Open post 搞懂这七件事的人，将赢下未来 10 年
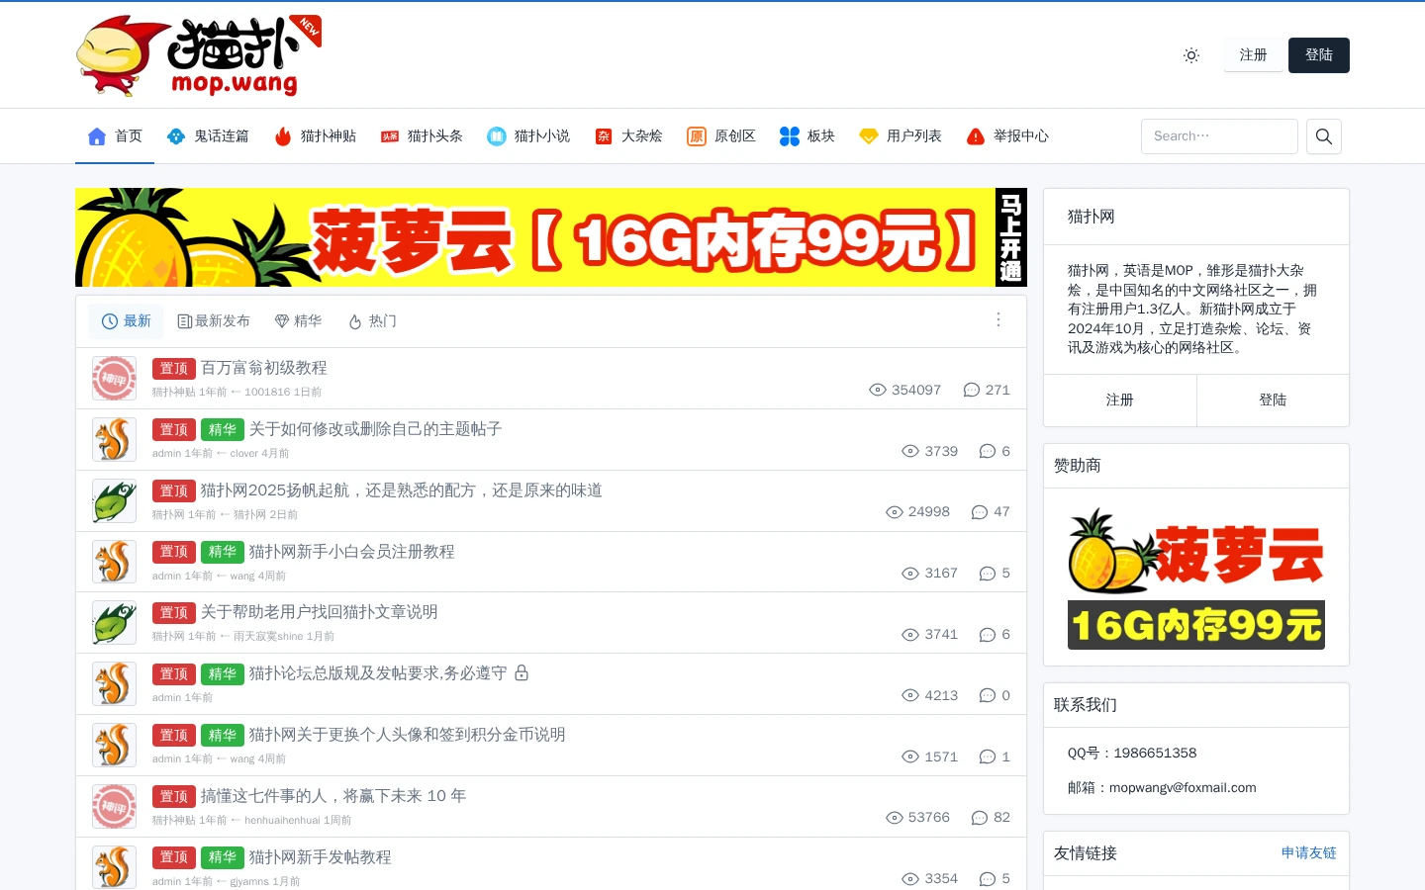The height and width of the screenshot is (890, 1425). 333,796
